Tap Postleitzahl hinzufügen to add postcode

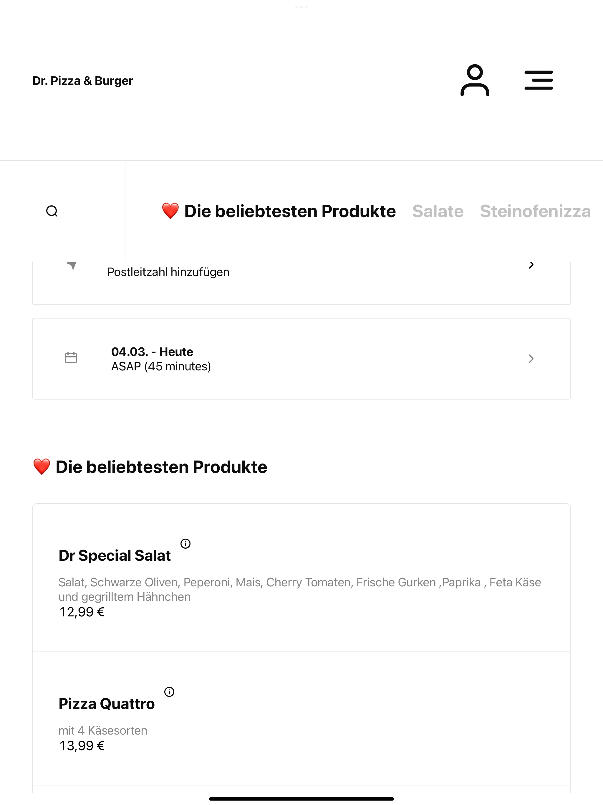tap(168, 272)
